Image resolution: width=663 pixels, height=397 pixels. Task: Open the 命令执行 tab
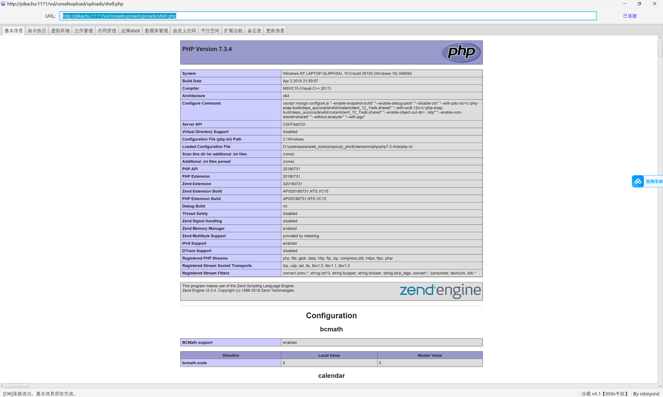point(37,31)
